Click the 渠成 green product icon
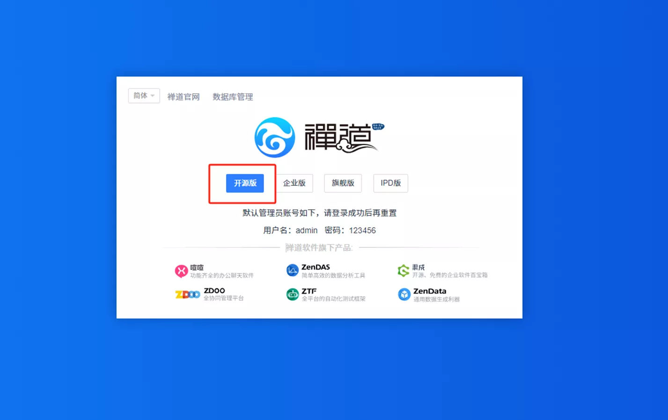 pos(403,270)
